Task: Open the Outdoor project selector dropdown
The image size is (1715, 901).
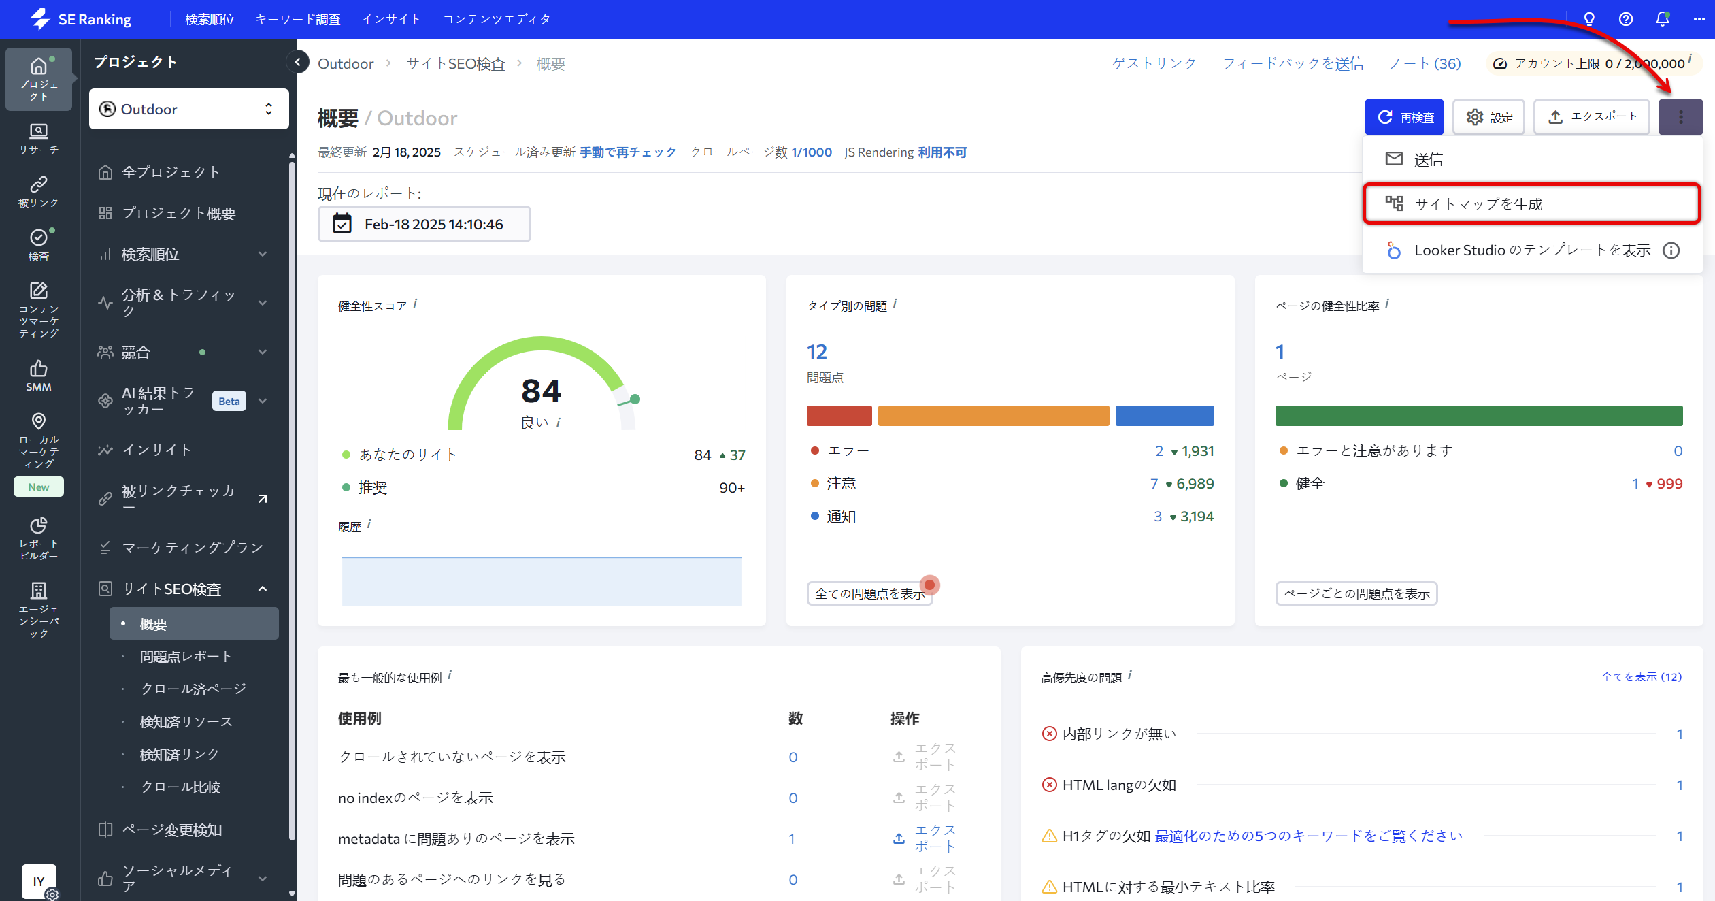Action: [x=189, y=109]
